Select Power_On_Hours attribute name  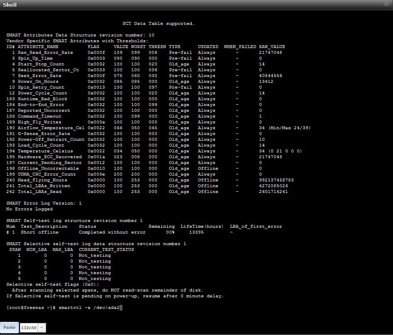[x=38, y=82]
